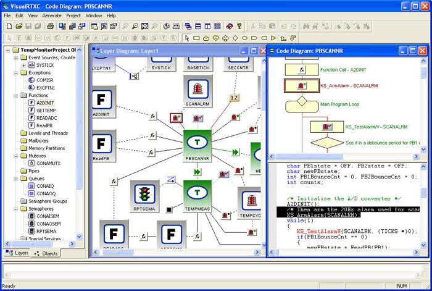Select COMISR exception in the project tree
Image resolution: width=432 pixels, height=291 pixels.
tap(45, 80)
